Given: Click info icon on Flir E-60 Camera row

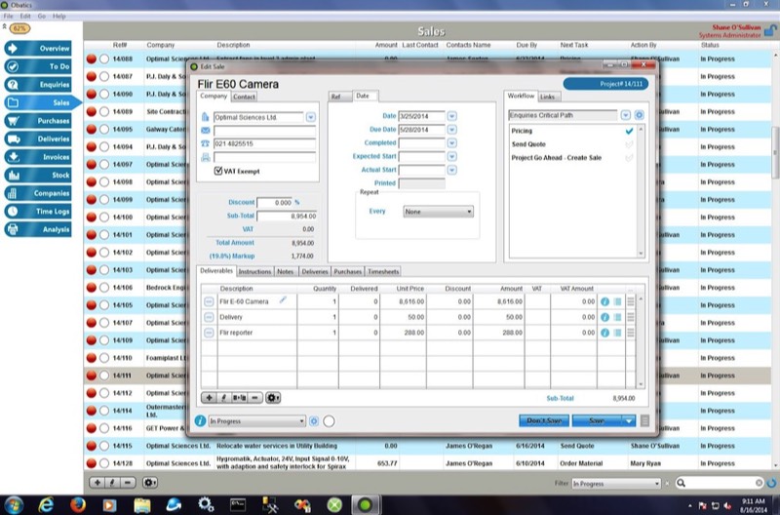Looking at the screenshot, I should (x=604, y=301).
